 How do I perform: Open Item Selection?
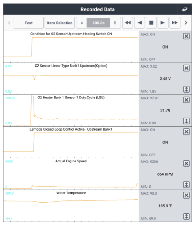[60, 23]
